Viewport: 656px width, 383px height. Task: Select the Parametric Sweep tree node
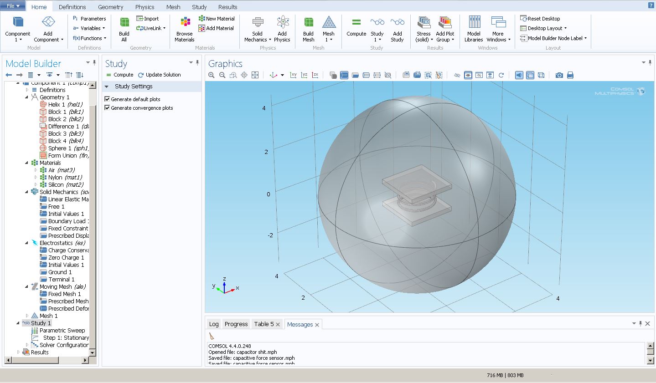58,330
